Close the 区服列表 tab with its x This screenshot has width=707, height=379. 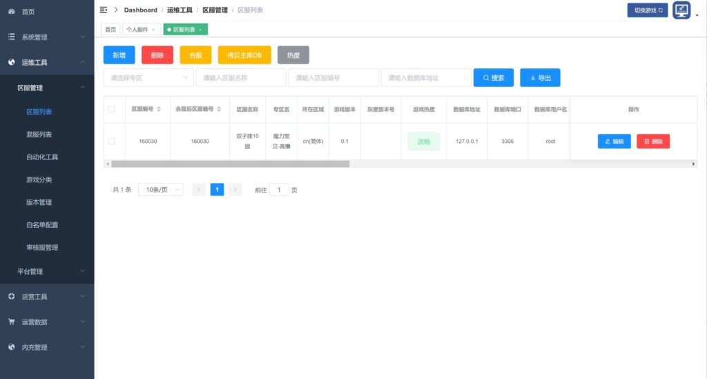[x=200, y=30]
